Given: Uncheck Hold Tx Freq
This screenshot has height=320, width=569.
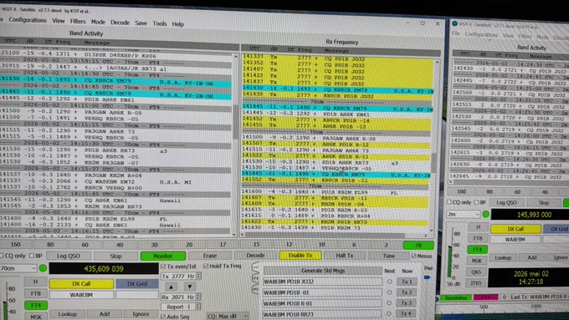Looking at the screenshot, I should click(206, 266).
